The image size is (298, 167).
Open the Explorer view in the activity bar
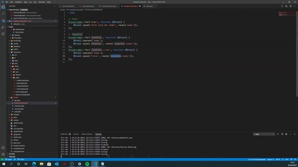[x=3, y=7]
